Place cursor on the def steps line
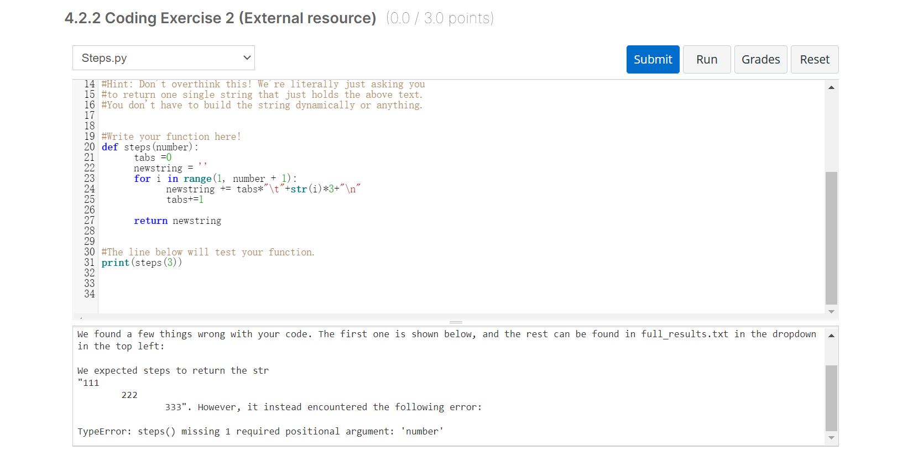Image resolution: width=918 pixels, height=466 pixels. 149,147
